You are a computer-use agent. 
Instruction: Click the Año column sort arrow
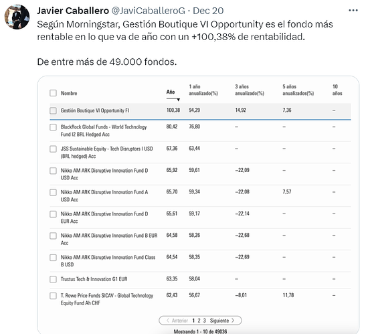click(178, 100)
